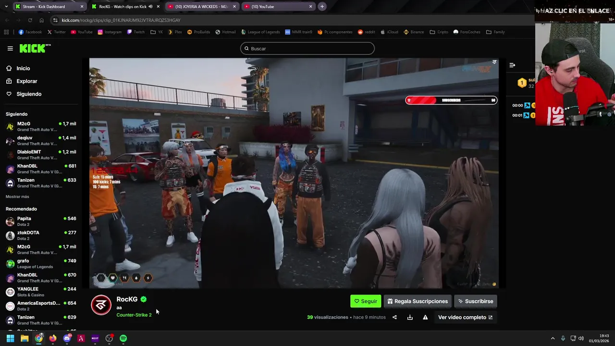Open the browser tab search dropdown
615x346 pixels.
tap(7, 7)
